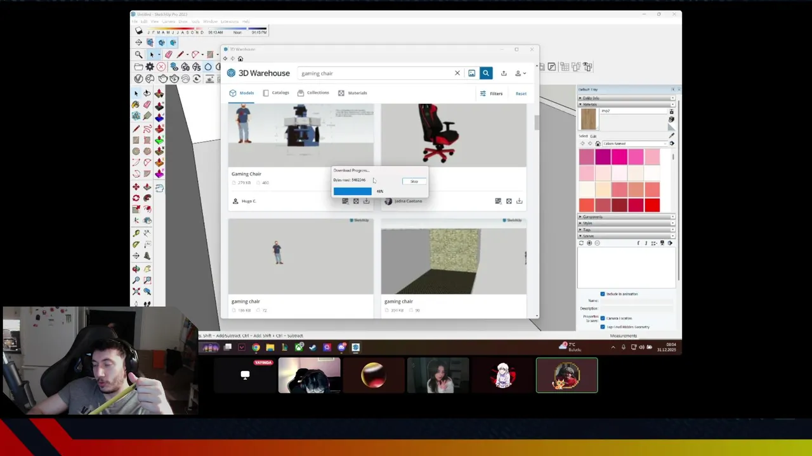Go to 3D Warehouse home icon
Viewport: 812px width, 456px height.
pos(240,59)
